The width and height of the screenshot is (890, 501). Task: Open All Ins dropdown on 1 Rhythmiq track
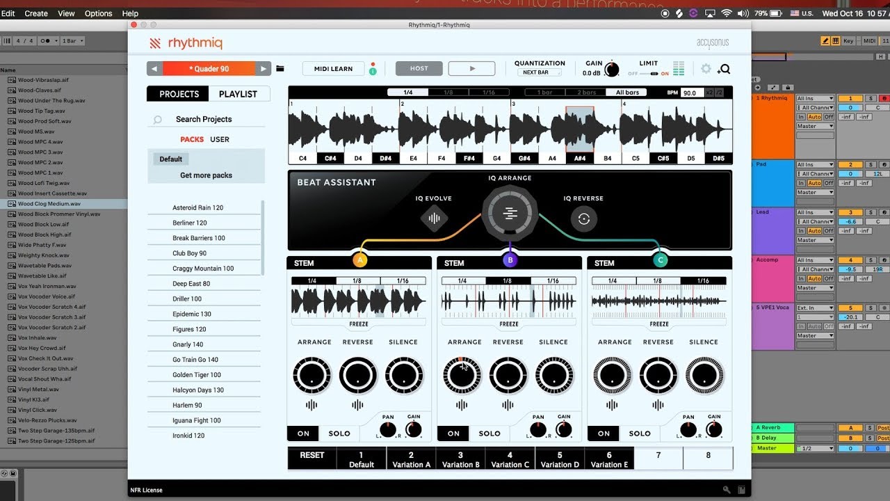815,99
